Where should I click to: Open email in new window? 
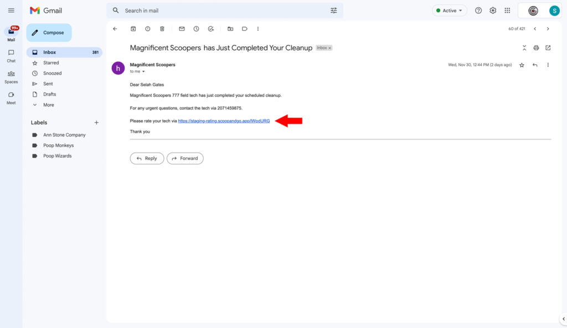[548, 48]
